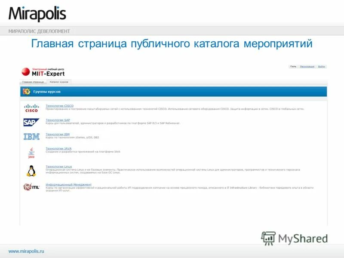The image size is (344, 258).
Task: Click the IBM zSeries description text
Action: [x=72, y=137]
